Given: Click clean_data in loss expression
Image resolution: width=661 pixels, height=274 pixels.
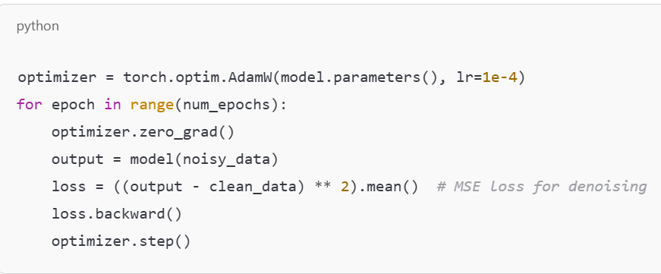Looking at the screenshot, I should coord(253,187).
